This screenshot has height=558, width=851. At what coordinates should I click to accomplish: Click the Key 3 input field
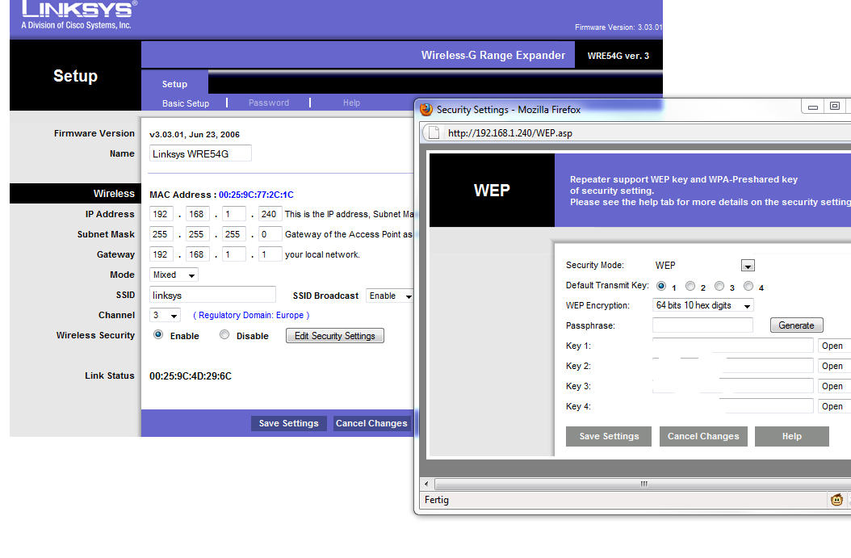point(732,385)
